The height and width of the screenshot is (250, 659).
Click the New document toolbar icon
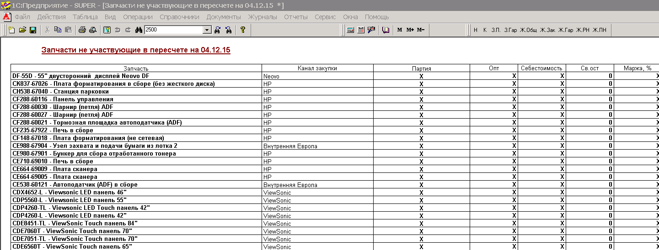12,30
